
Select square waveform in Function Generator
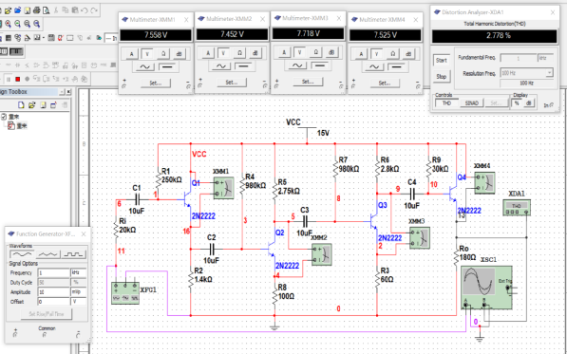pos(74,254)
